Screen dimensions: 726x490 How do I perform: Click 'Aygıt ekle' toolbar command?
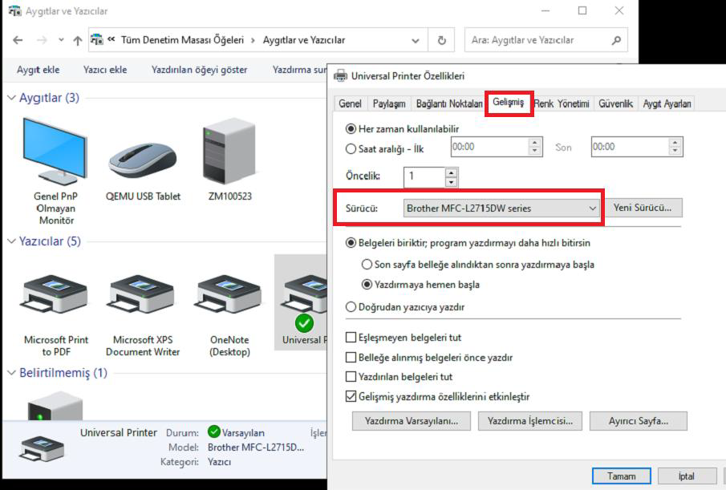coord(38,70)
